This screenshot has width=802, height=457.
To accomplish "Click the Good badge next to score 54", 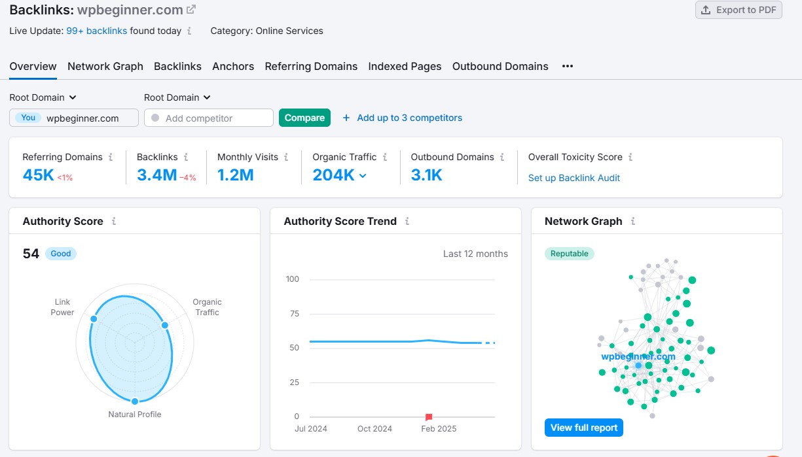I will 61,254.
